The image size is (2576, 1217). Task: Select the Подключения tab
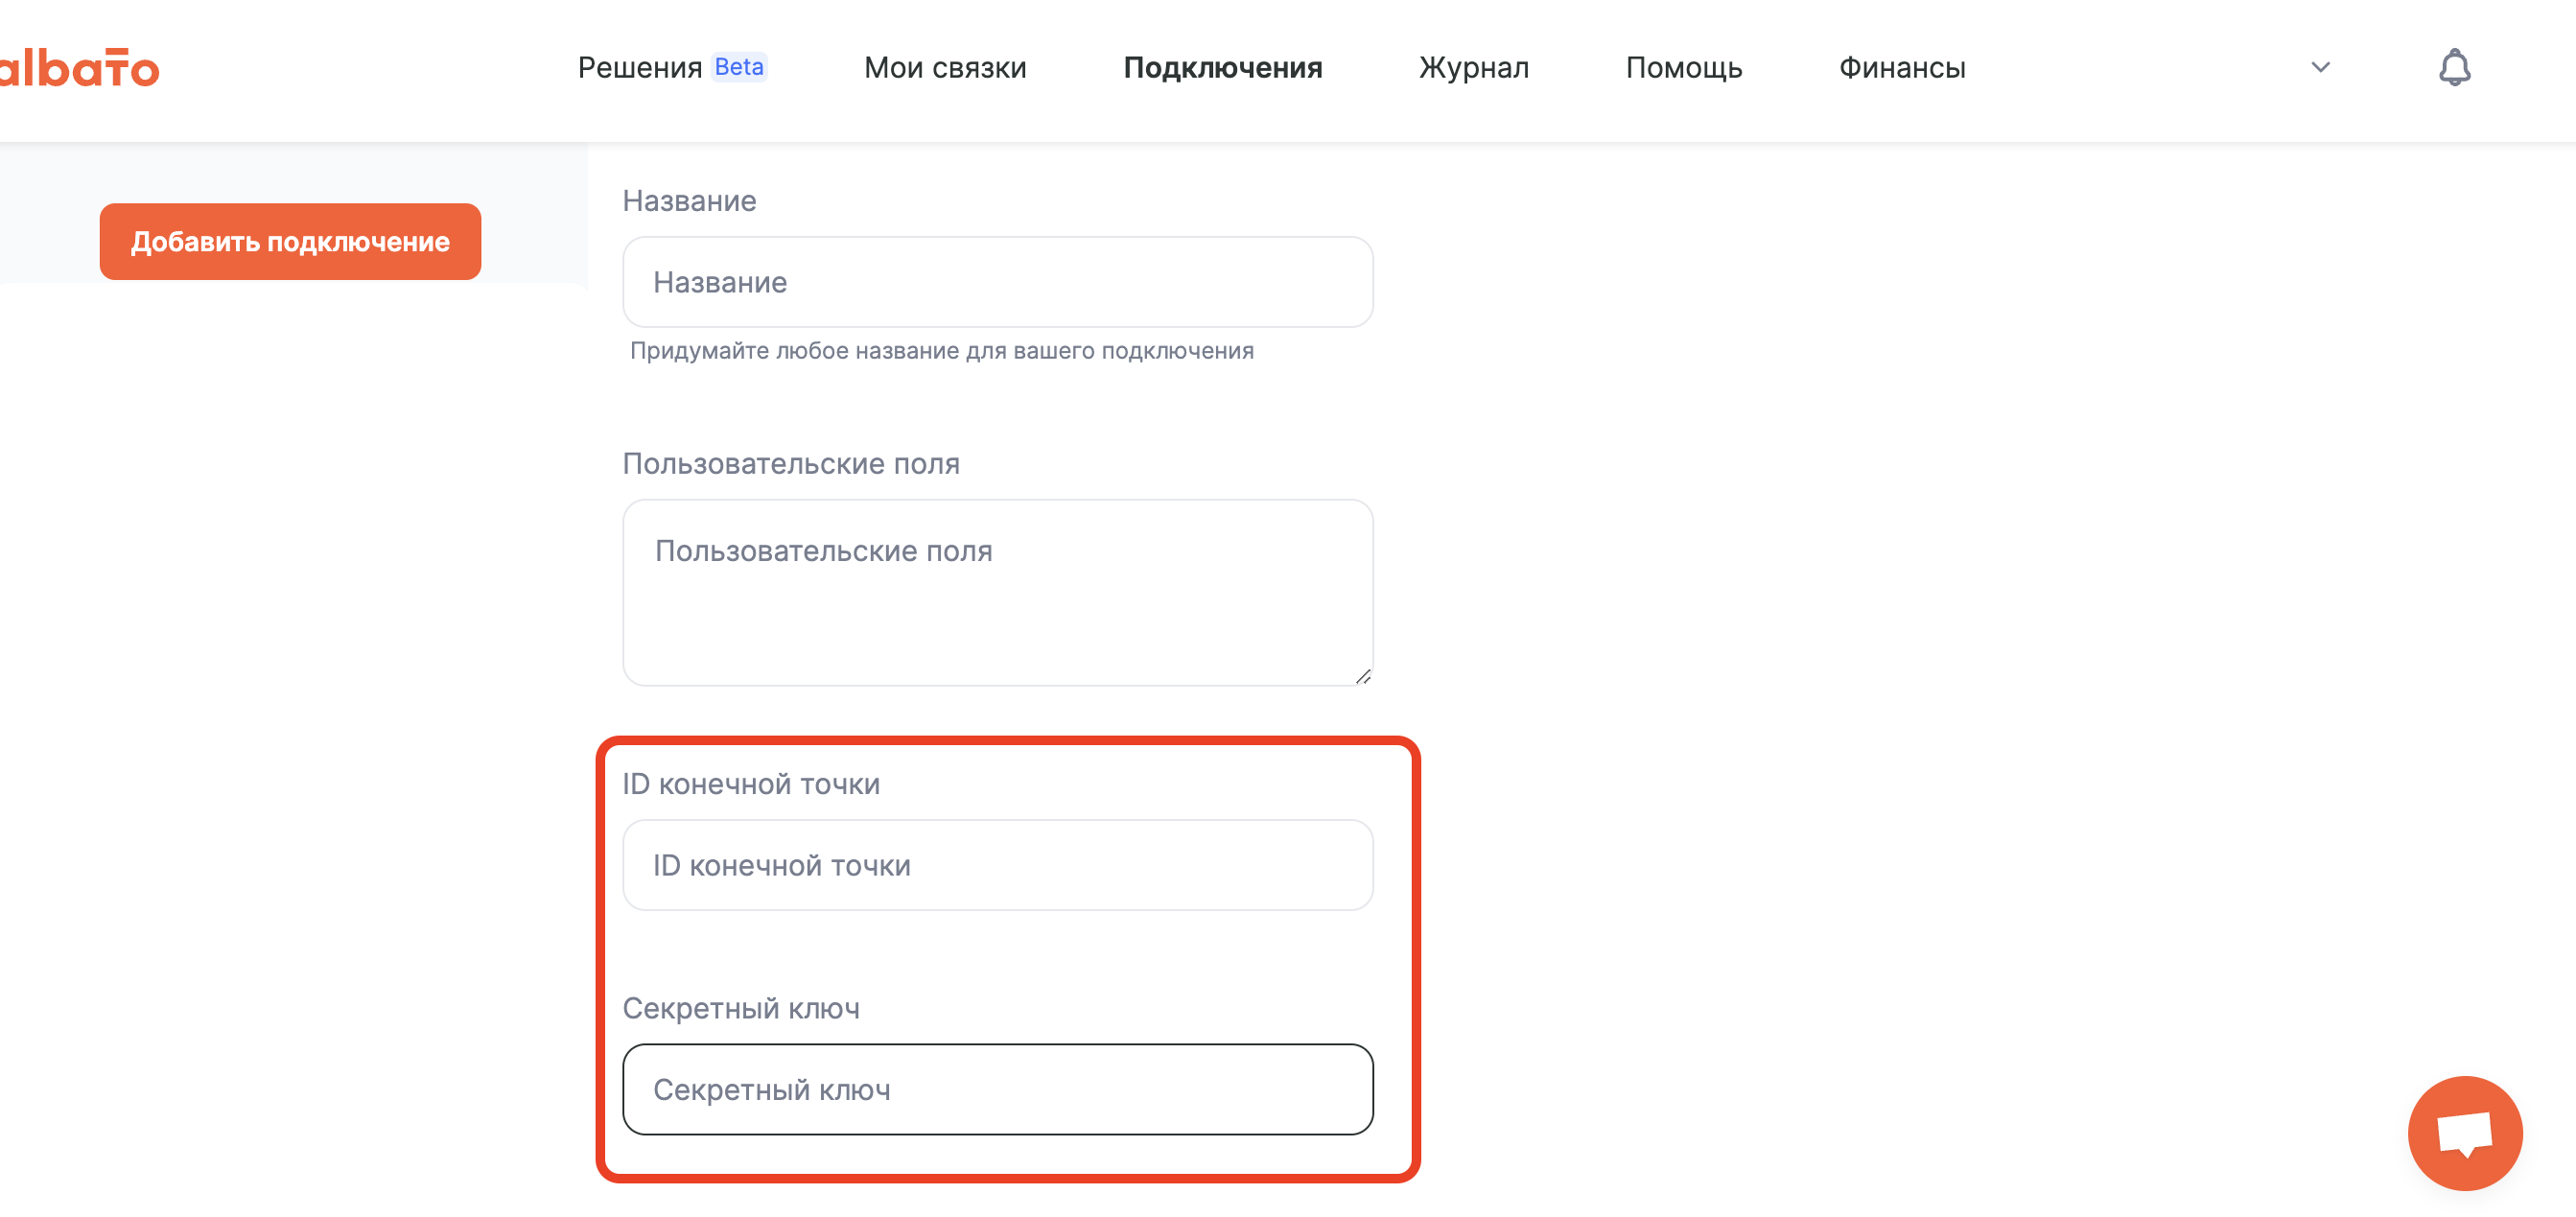tap(1222, 67)
